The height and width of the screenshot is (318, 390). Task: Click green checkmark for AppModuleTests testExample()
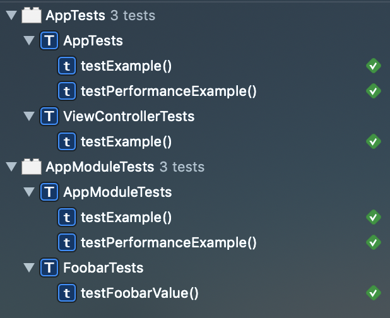(x=374, y=217)
